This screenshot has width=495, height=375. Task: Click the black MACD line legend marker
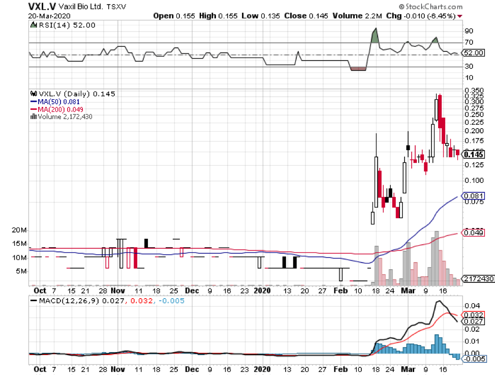pyautogui.click(x=34, y=301)
